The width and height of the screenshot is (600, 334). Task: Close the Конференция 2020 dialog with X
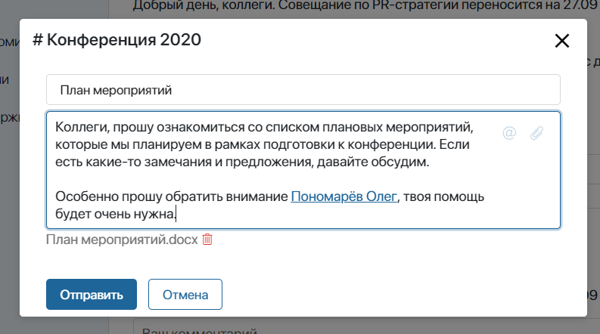point(561,41)
